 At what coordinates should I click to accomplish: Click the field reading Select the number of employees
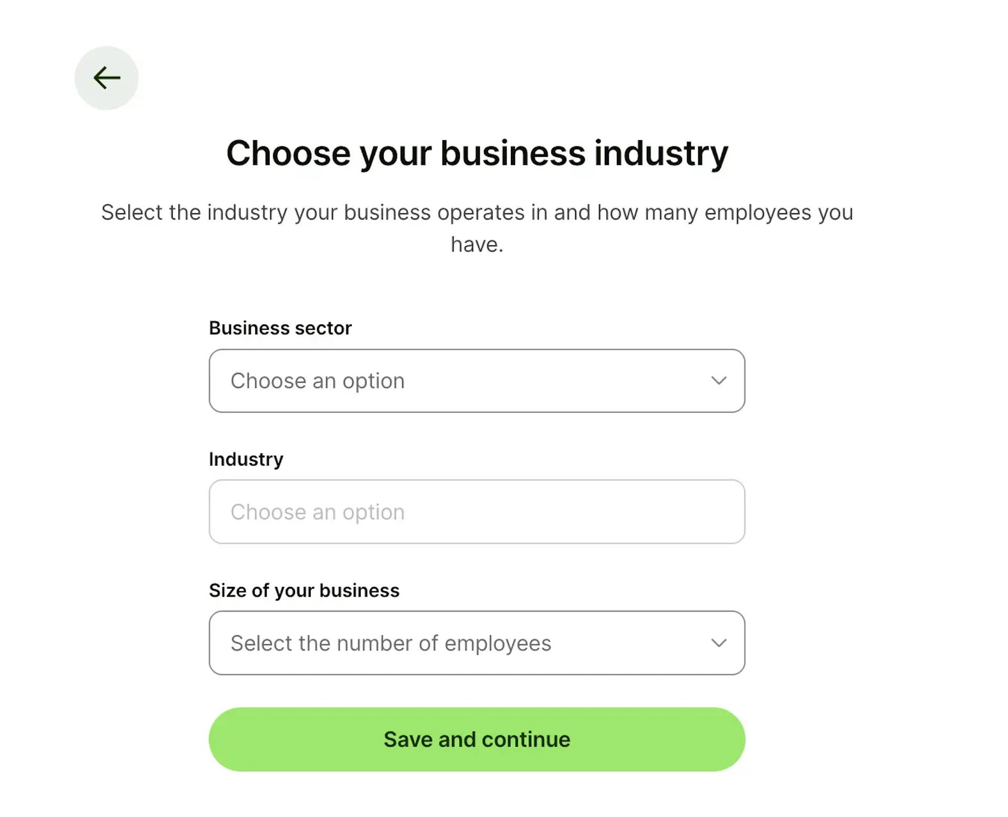[477, 643]
